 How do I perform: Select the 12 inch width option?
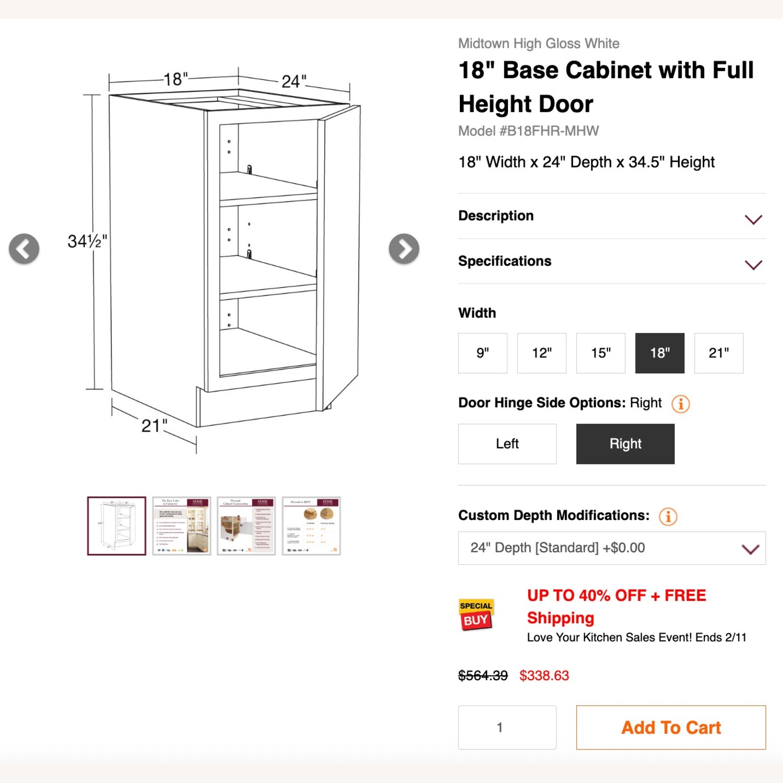pyautogui.click(x=541, y=353)
